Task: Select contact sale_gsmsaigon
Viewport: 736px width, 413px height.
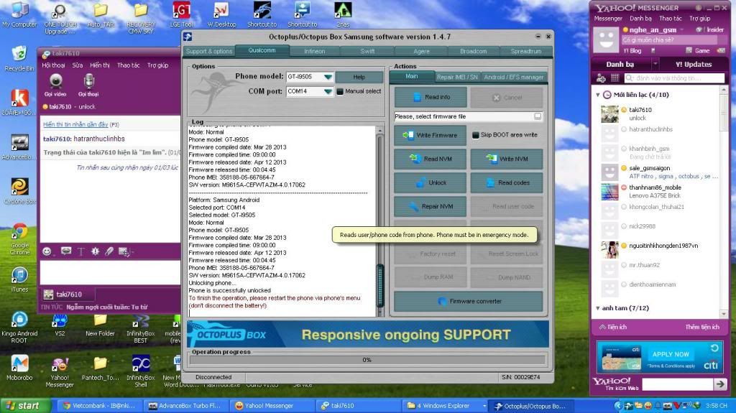Action: pos(659,172)
